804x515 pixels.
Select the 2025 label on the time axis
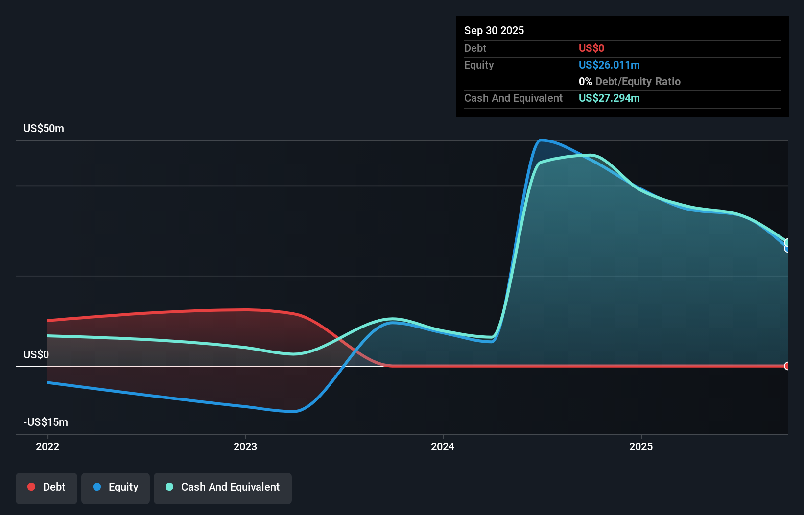pos(641,446)
